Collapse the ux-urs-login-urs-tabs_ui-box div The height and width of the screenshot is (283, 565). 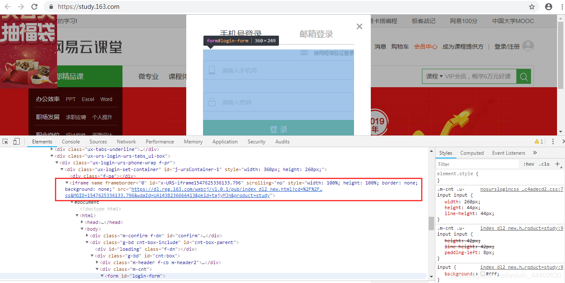click(x=52, y=156)
